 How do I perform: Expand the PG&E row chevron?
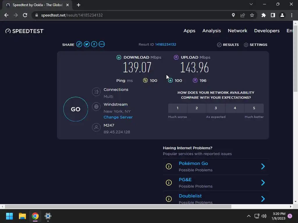pos(263,183)
